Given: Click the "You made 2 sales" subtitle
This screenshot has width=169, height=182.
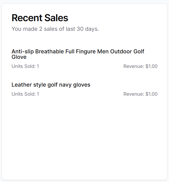Looking at the screenshot, I should 55,29.
